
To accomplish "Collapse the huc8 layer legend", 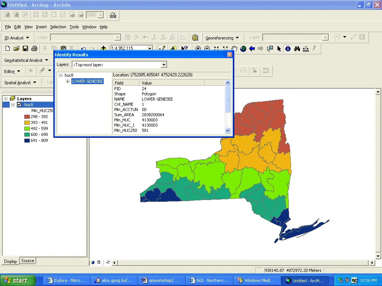I will 13,105.
